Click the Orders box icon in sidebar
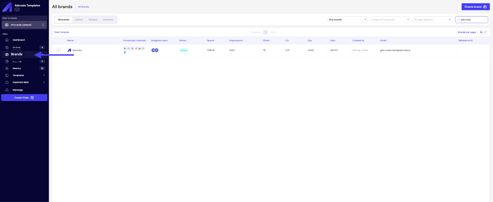This screenshot has height=202, width=493. tap(7, 47)
